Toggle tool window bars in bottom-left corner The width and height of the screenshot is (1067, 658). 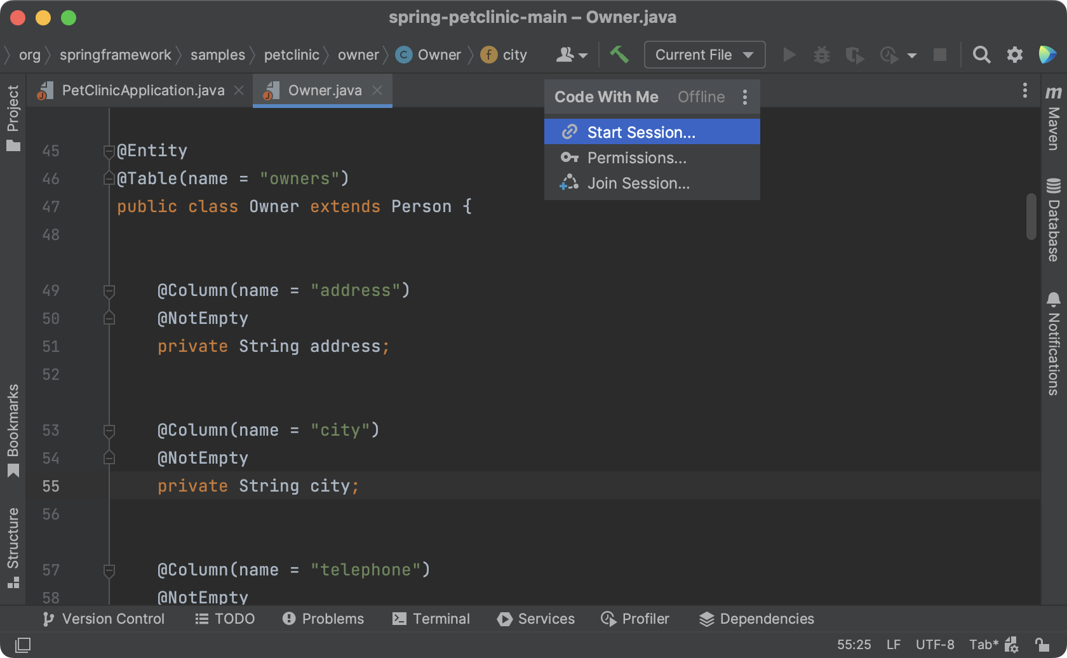(23, 645)
